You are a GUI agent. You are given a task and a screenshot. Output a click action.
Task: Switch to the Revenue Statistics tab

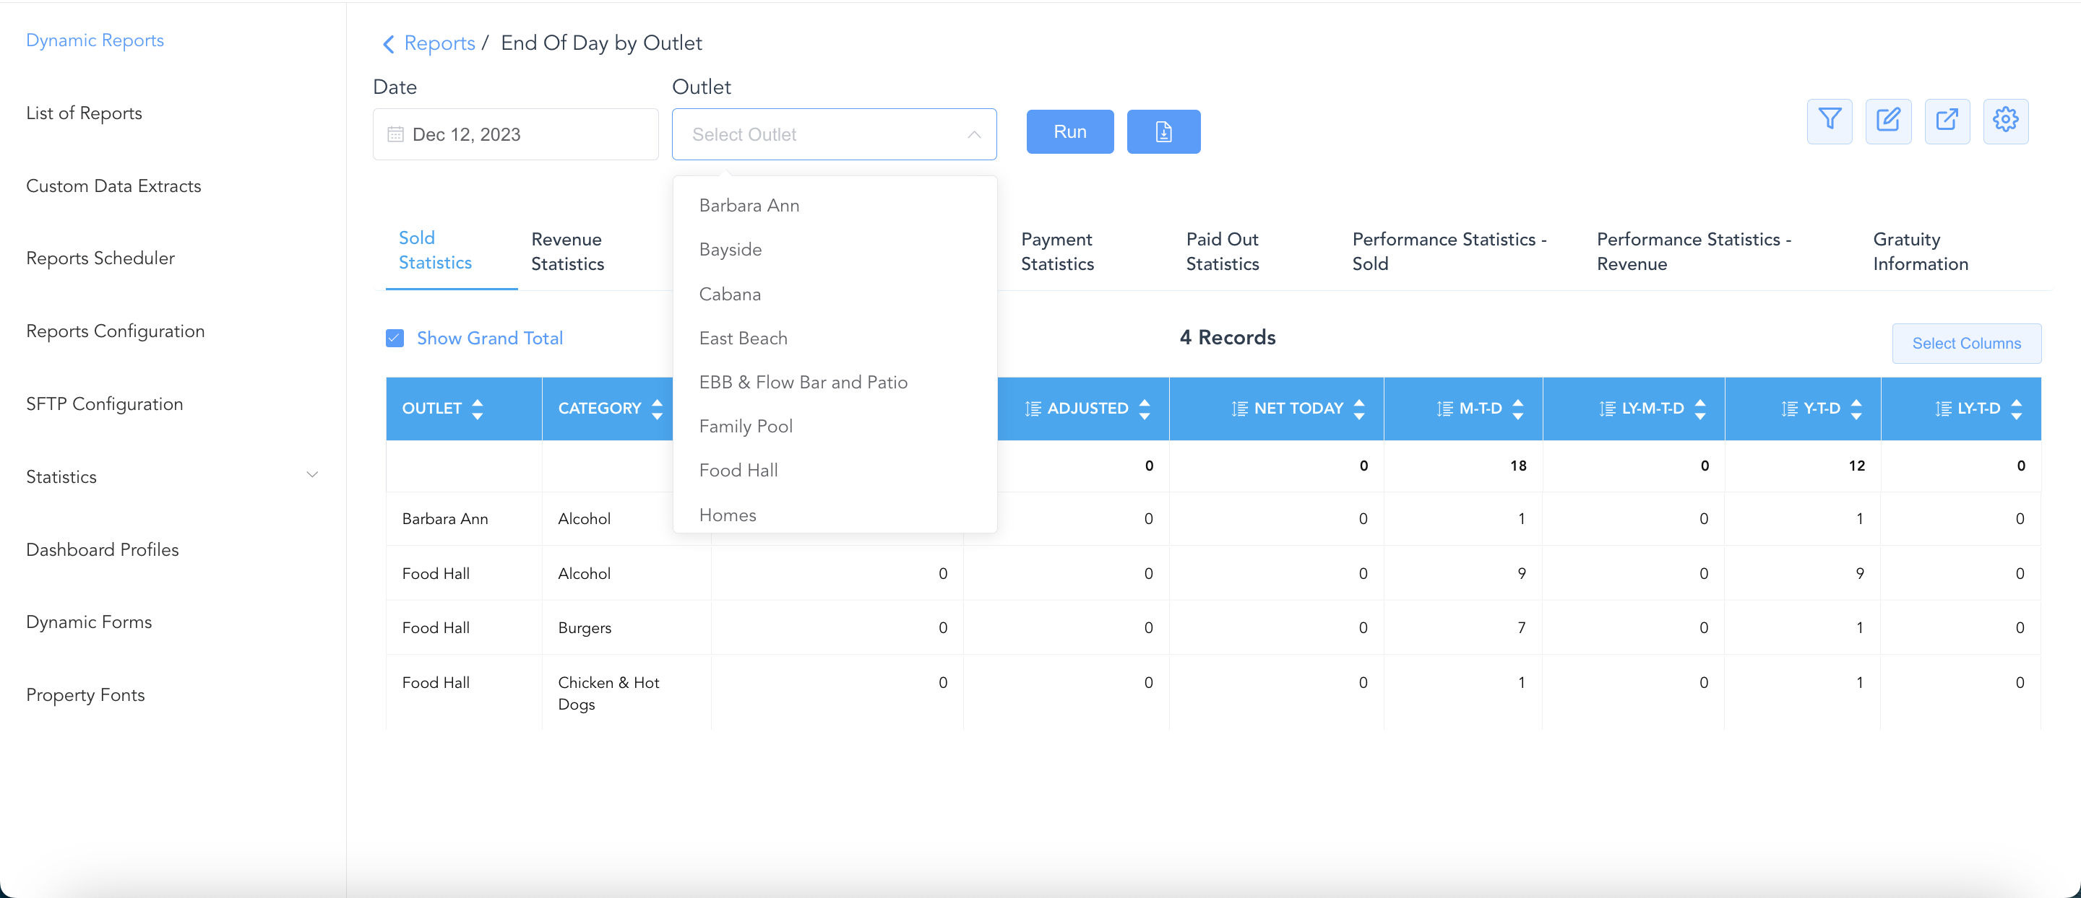(567, 252)
